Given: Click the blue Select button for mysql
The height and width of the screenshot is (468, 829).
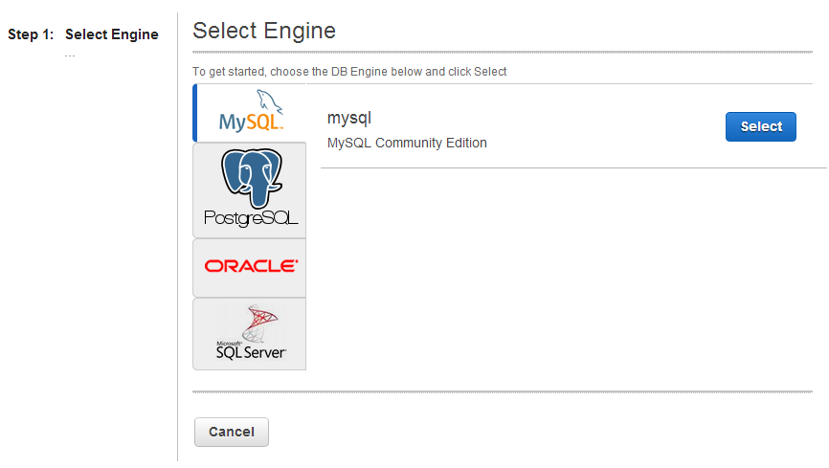Looking at the screenshot, I should click(x=761, y=127).
